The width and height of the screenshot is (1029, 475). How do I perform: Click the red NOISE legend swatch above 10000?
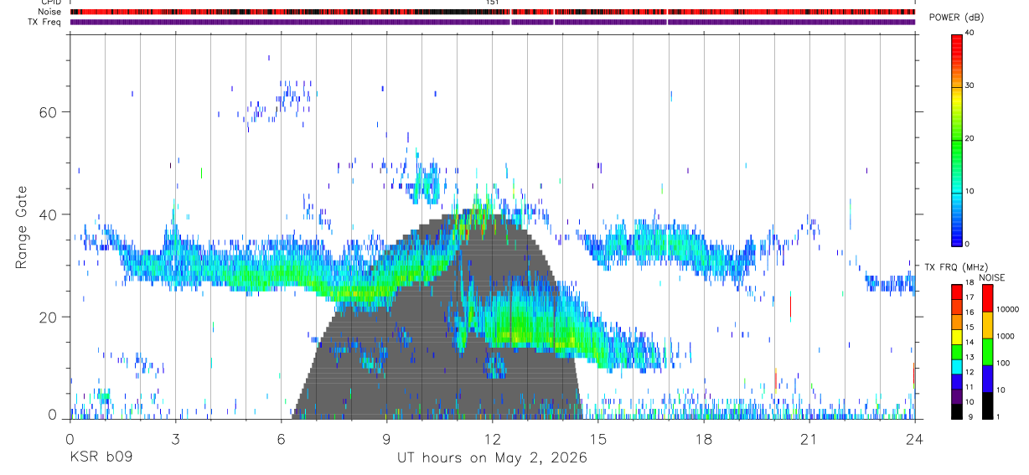[988, 298]
